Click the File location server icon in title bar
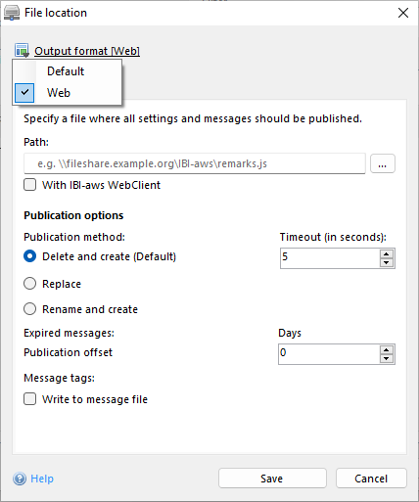The width and height of the screenshot is (419, 502). pyautogui.click(x=12, y=13)
